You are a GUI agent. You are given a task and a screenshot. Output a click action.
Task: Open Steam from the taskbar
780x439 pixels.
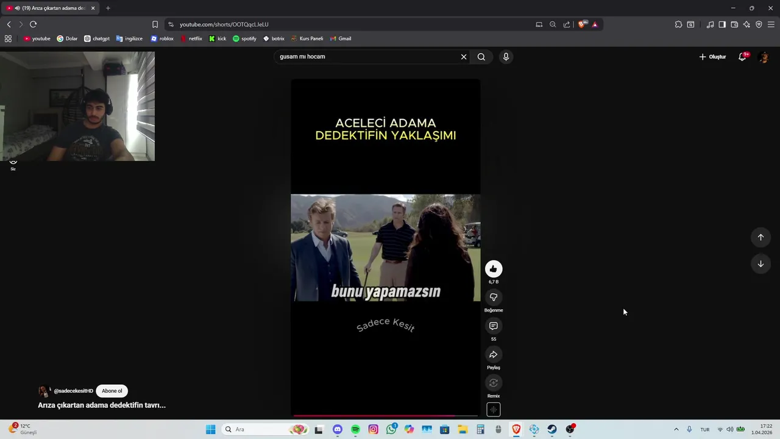point(552,429)
